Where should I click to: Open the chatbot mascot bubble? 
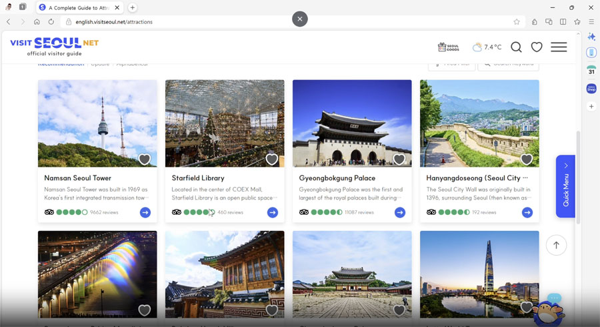point(549,310)
